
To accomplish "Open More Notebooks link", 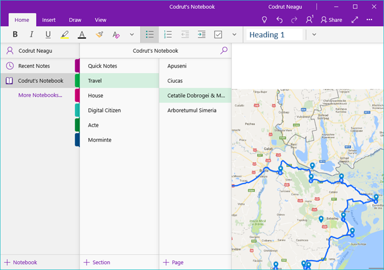I will (40, 95).
